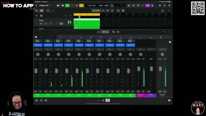
Task: Click the green drum kit icon on SoCal track
Action: click(x=70, y=22)
